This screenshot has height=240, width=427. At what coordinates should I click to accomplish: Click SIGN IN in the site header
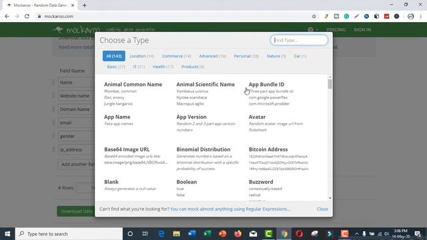point(362,29)
